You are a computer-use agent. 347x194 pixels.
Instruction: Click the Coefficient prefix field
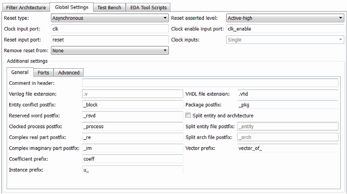tap(132, 159)
